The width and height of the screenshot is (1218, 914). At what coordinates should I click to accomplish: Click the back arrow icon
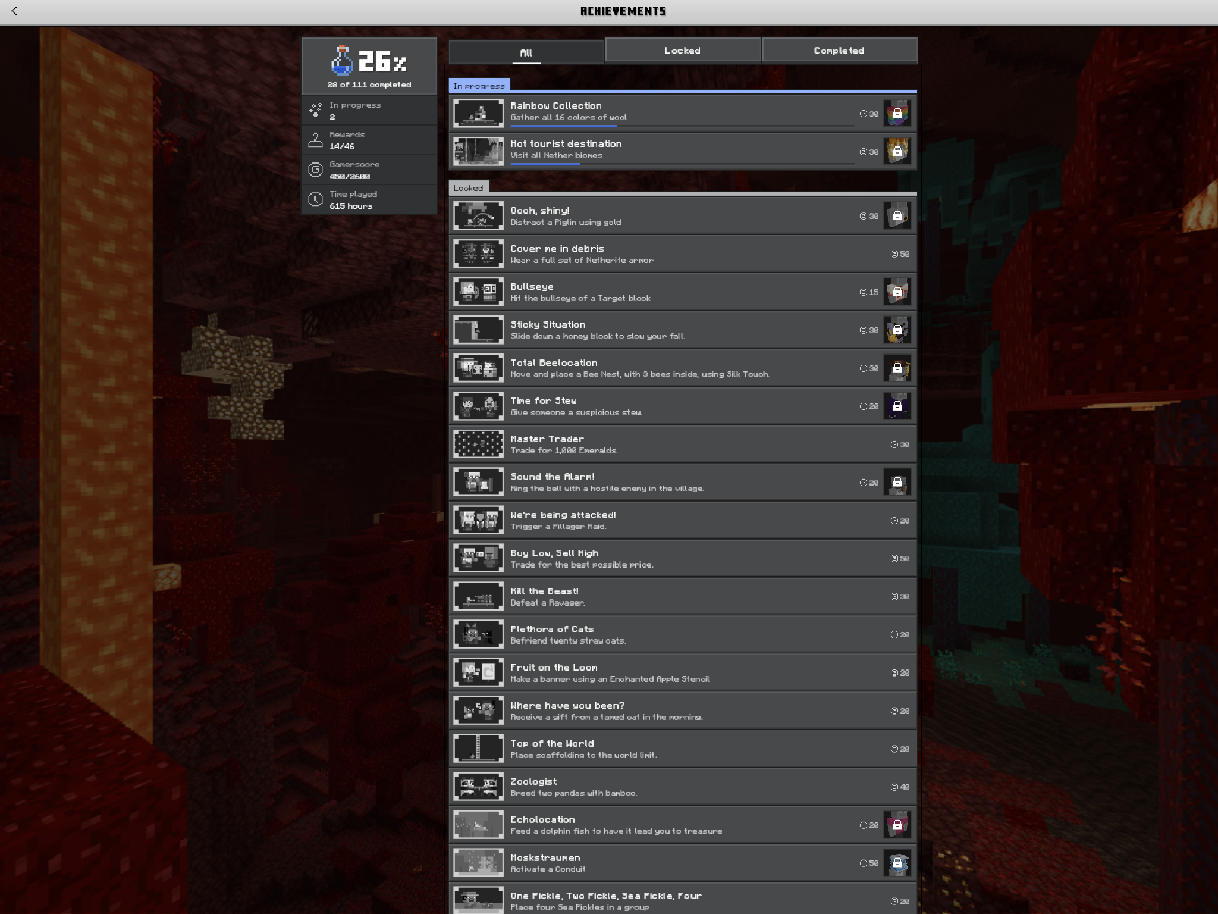[14, 11]
